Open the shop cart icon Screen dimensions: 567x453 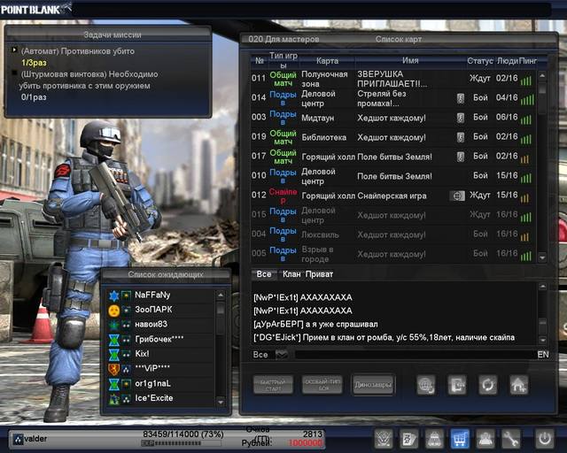460,439
